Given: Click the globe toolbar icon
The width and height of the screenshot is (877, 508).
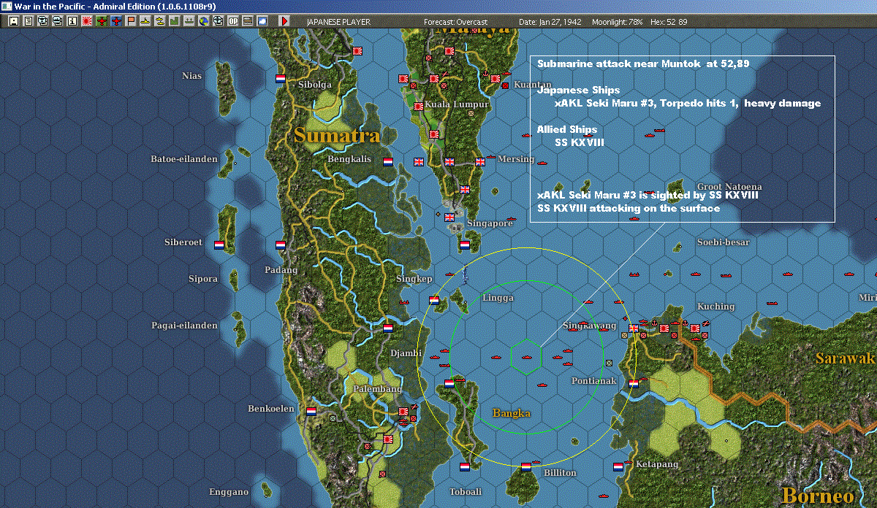Looking at the screenshot, I should click(x=204, y=21).
